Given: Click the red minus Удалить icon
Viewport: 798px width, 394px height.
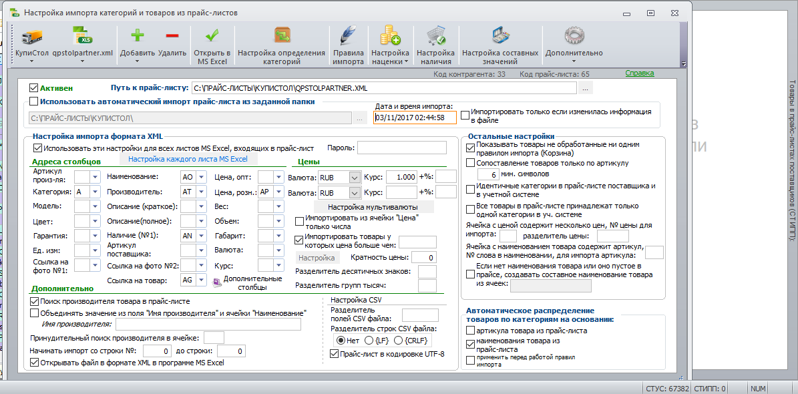Looking at the screenshot, I should tap(172, 35).
